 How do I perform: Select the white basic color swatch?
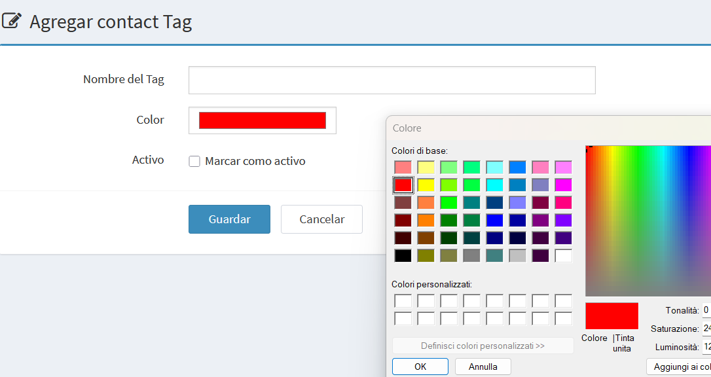(563, 255)
